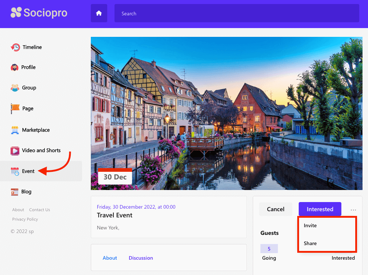Select the Group icon in sidebar
This screenshot has height=275, width=368.
(15, 88)
